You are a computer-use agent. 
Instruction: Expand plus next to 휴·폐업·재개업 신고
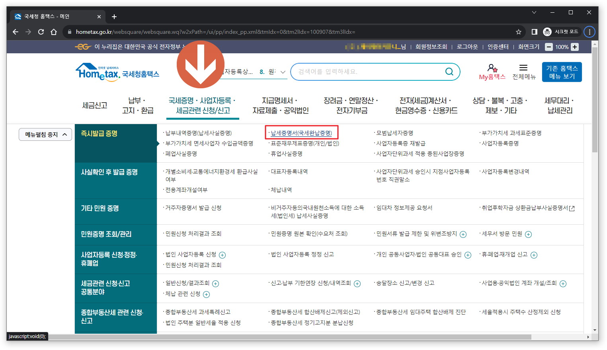click(x=534, y=255)
